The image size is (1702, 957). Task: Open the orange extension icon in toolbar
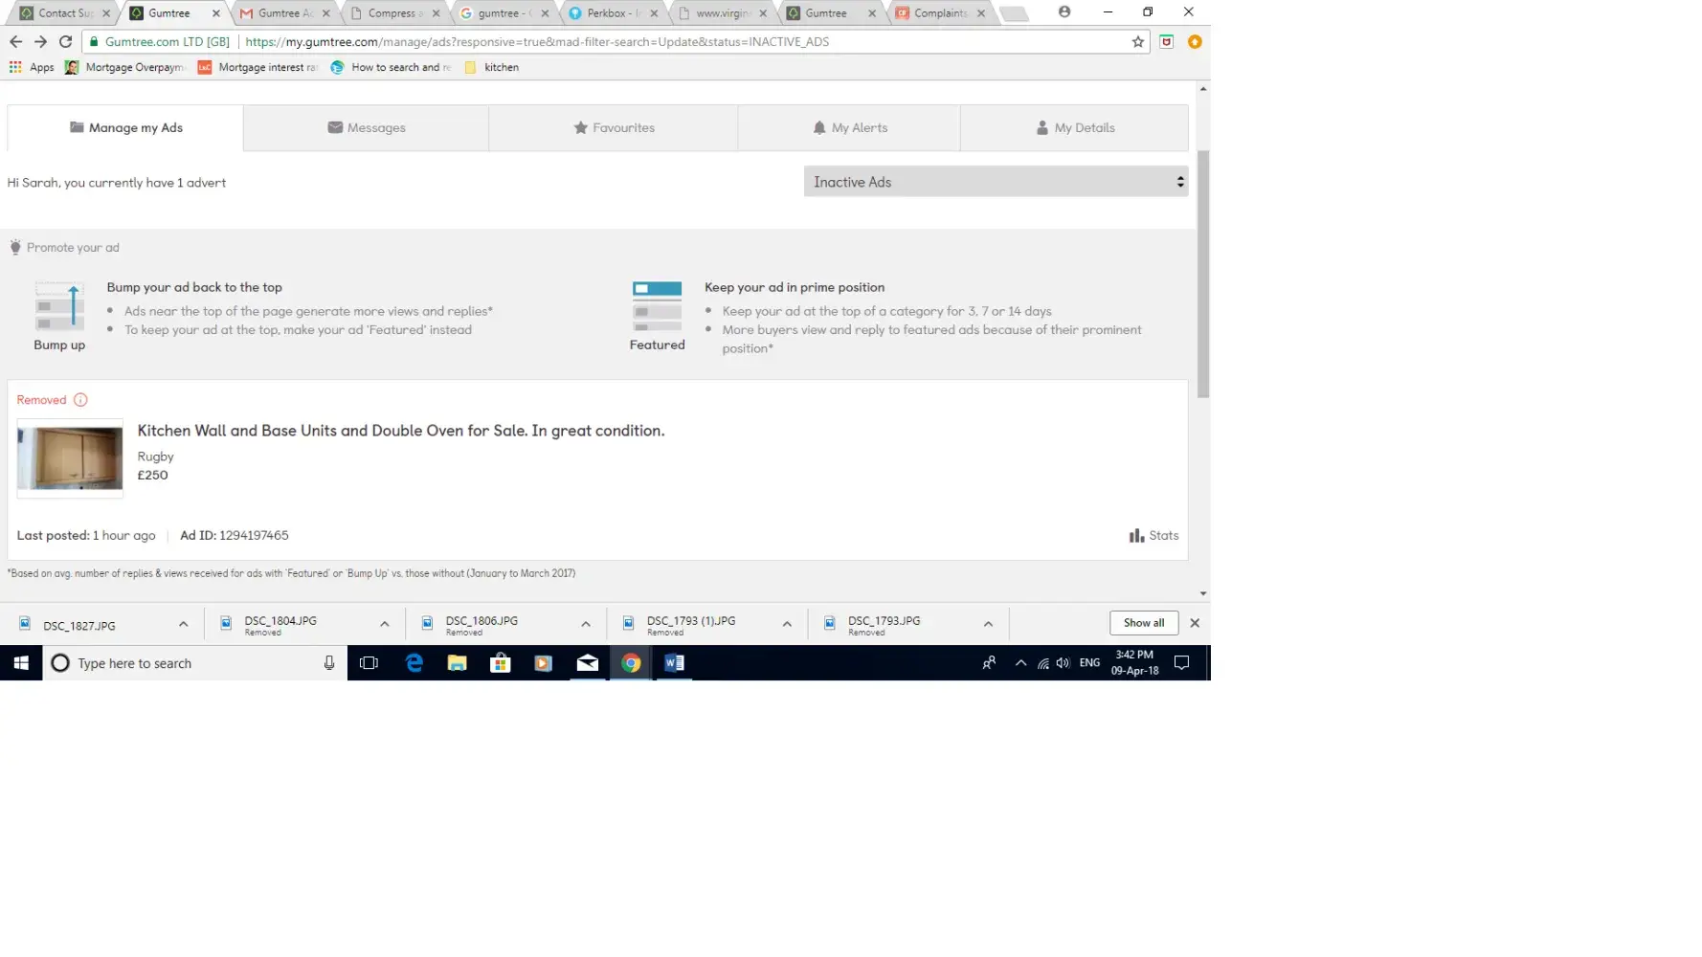point(1195,42)
